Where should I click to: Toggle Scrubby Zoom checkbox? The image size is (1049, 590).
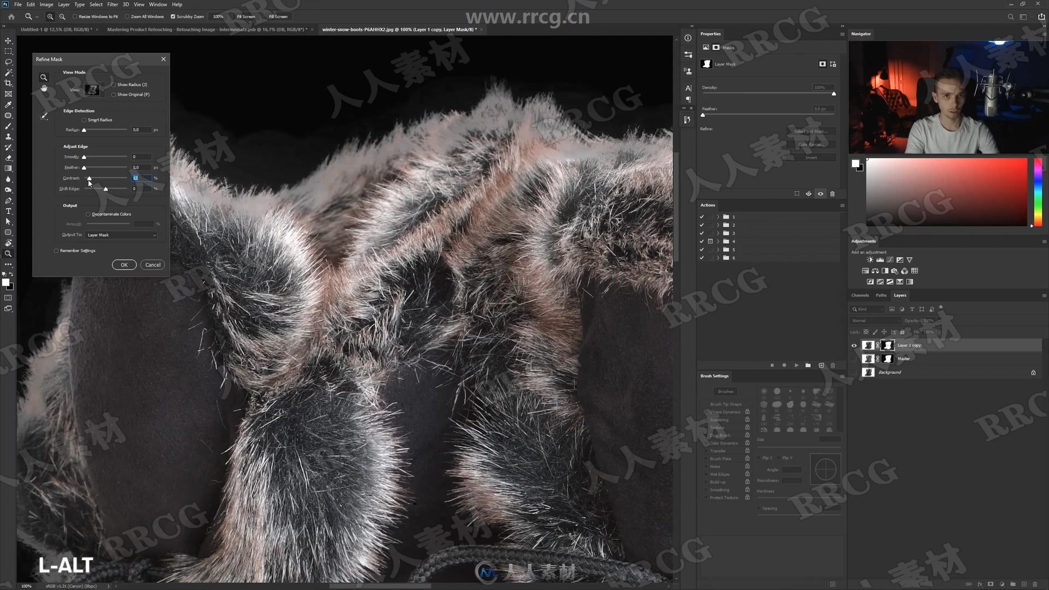coord(173,16)
